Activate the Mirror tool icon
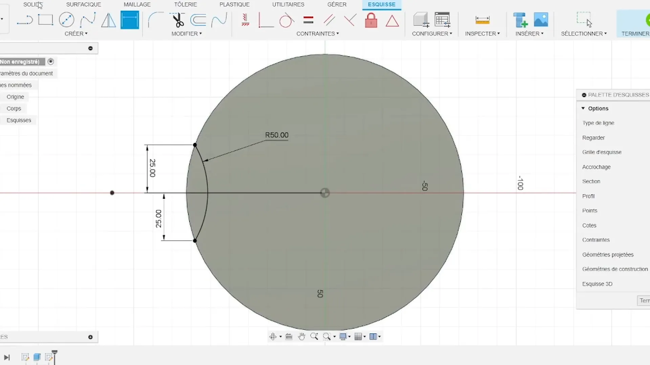This screenshot has width=650, height=365. (109, 20)
